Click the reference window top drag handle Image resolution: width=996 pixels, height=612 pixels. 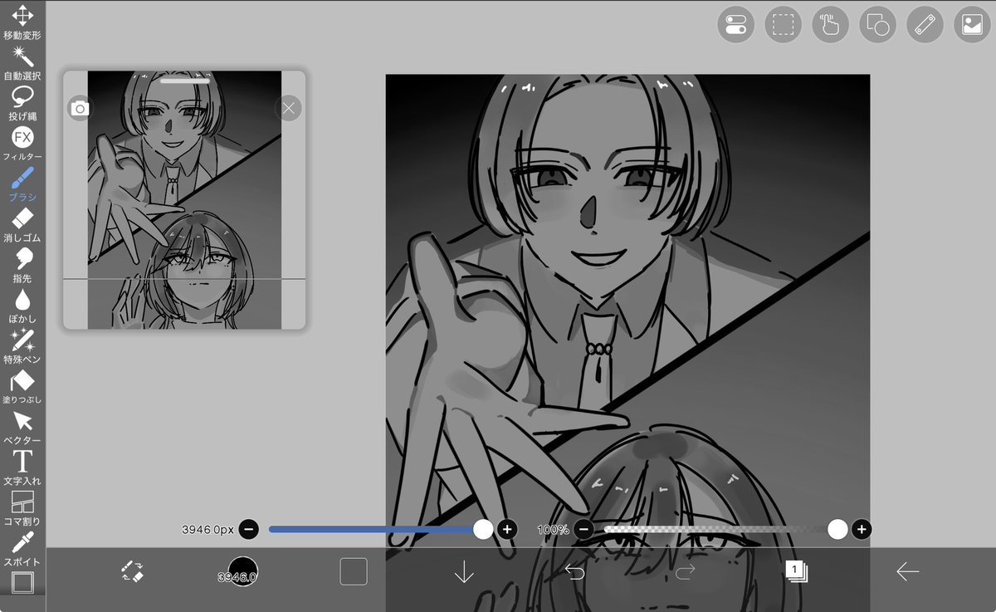[x=185, y=81]
